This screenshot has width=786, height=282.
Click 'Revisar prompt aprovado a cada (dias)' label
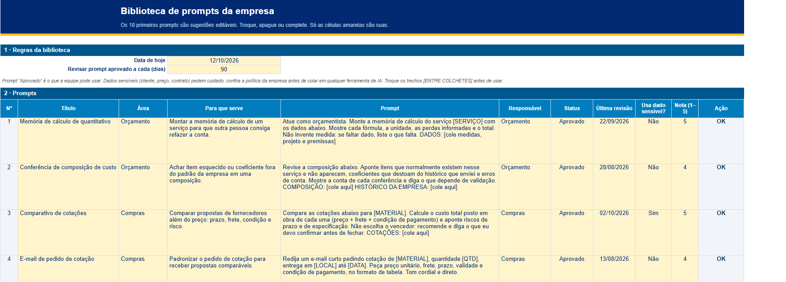116,69
